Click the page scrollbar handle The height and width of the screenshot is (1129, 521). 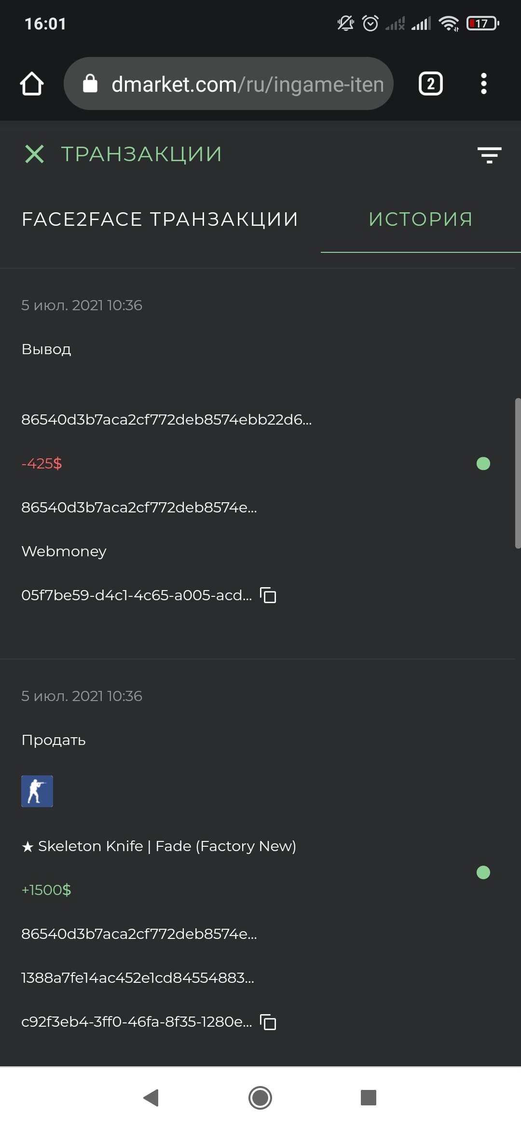click(518, 473)
